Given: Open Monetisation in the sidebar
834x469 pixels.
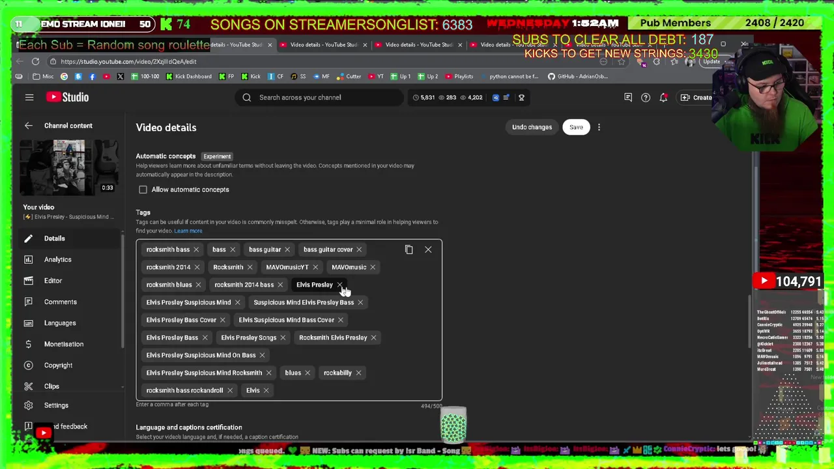Looking at the screenshot, I should point(68,344).
